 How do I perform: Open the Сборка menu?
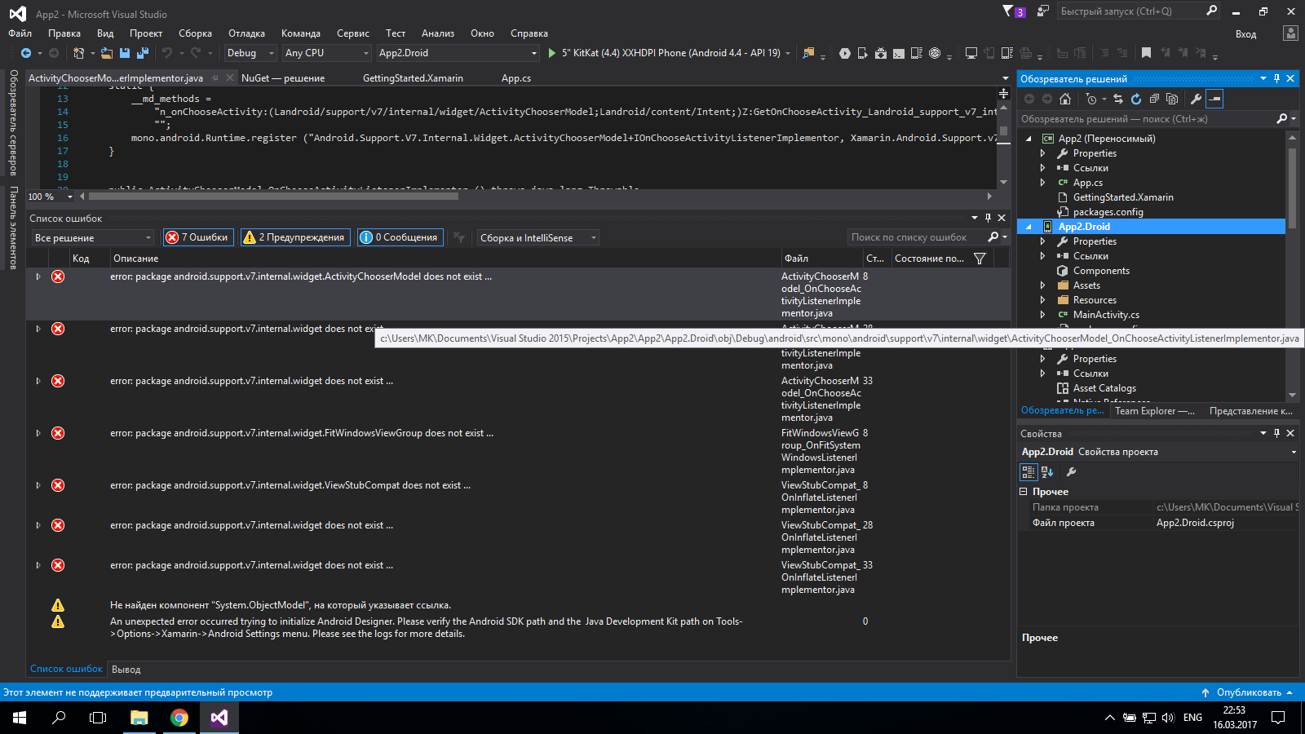(195, 33)
